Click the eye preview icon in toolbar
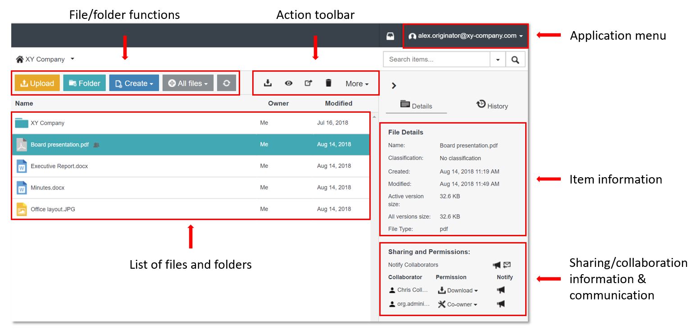Image resolution: width=695 pixels, height=335 pixels. point(289,83)
